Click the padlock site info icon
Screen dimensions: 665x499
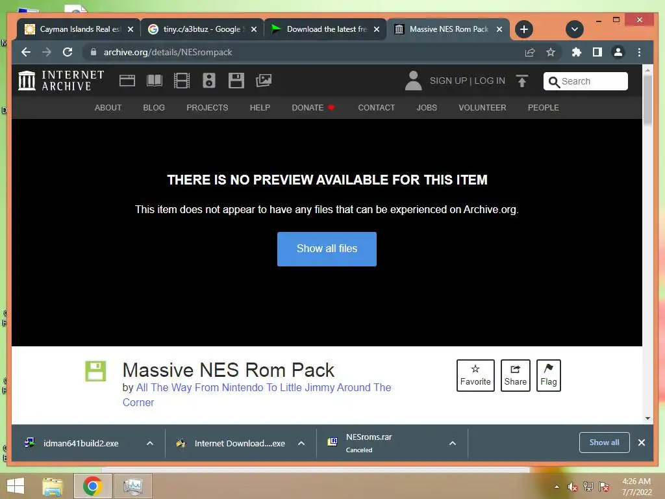click(94, 52)
